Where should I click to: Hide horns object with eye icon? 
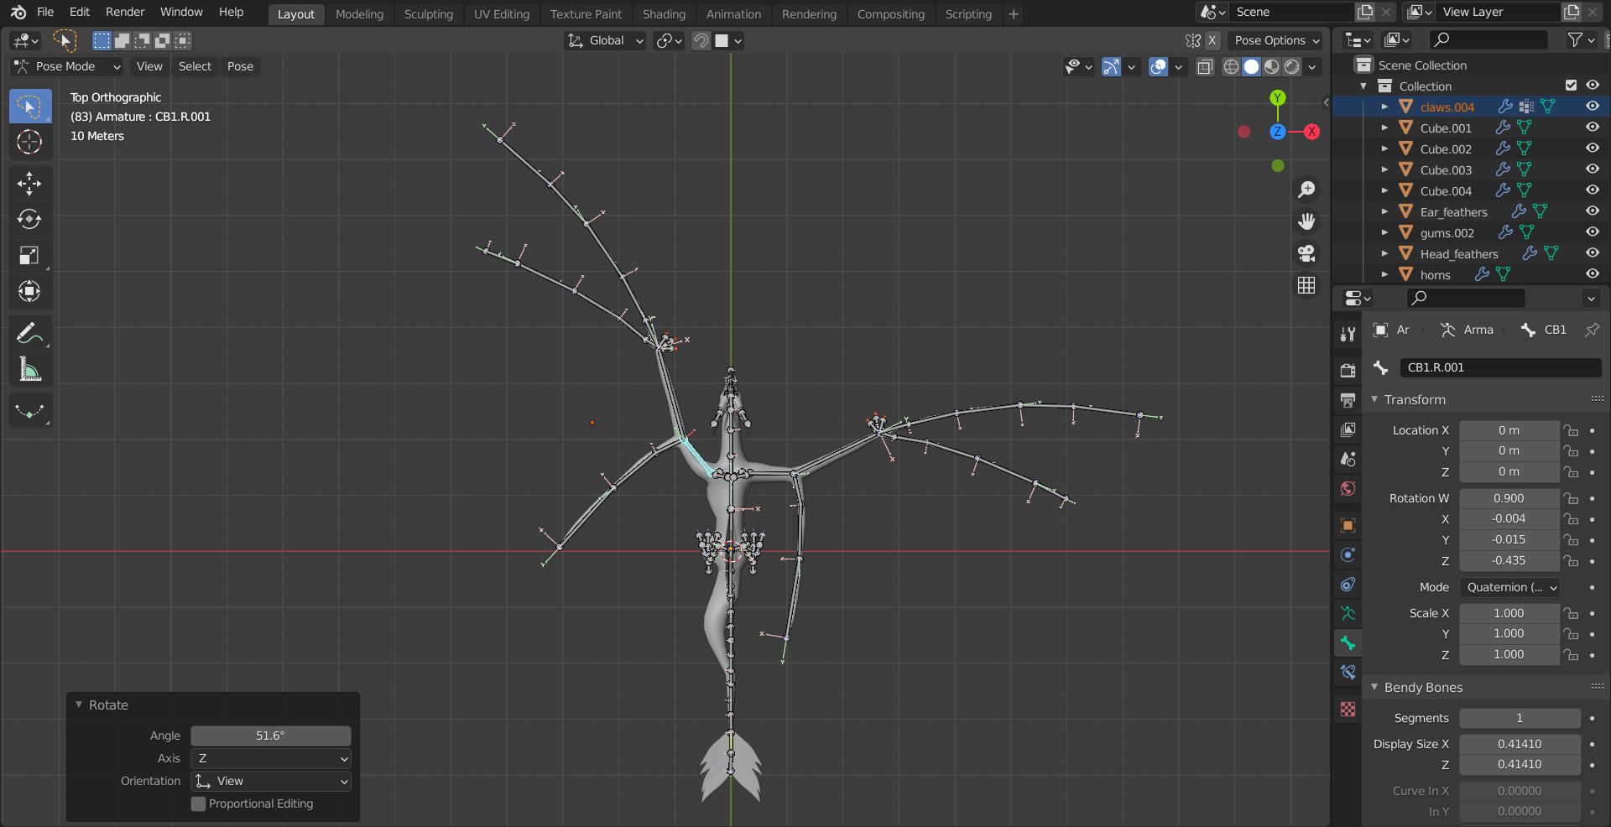pyautogui.click(x=1592, y=274)
